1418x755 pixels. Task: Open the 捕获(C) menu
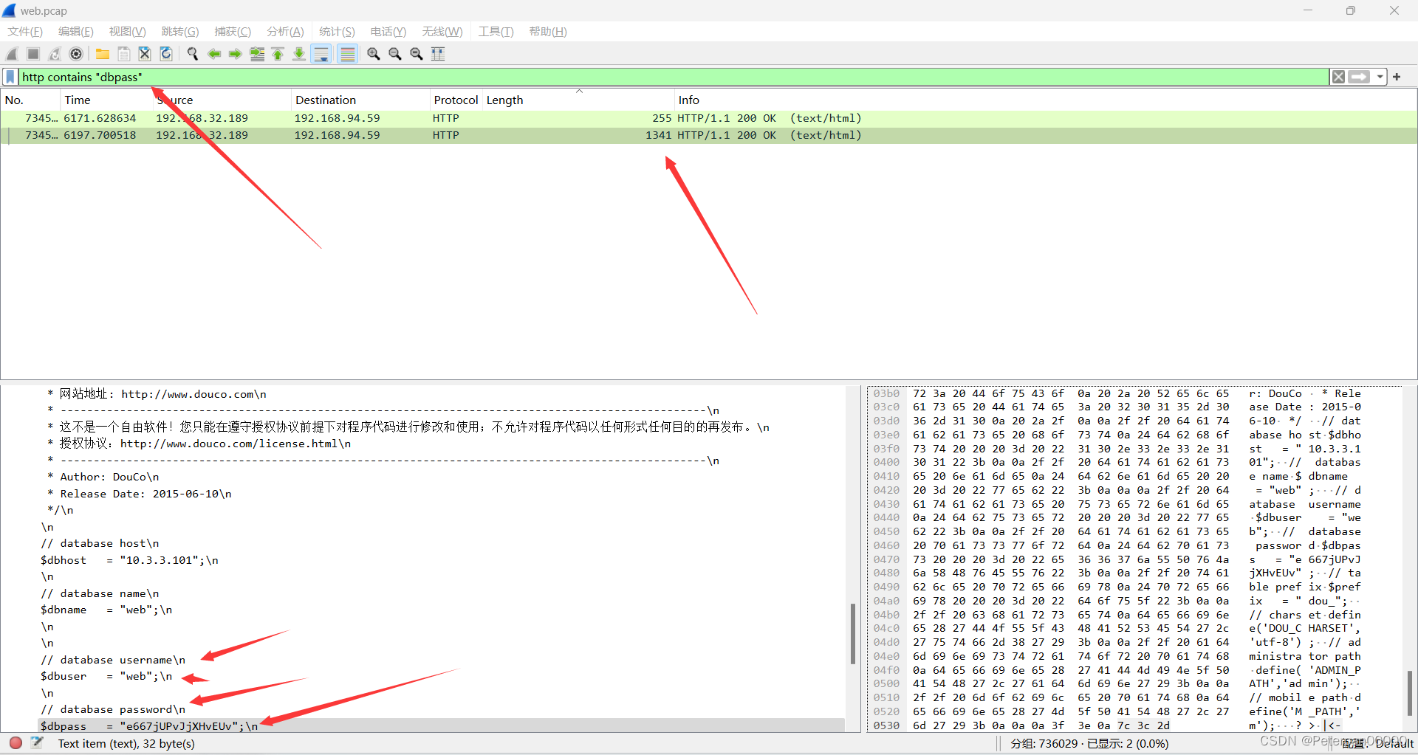point(233,32)
